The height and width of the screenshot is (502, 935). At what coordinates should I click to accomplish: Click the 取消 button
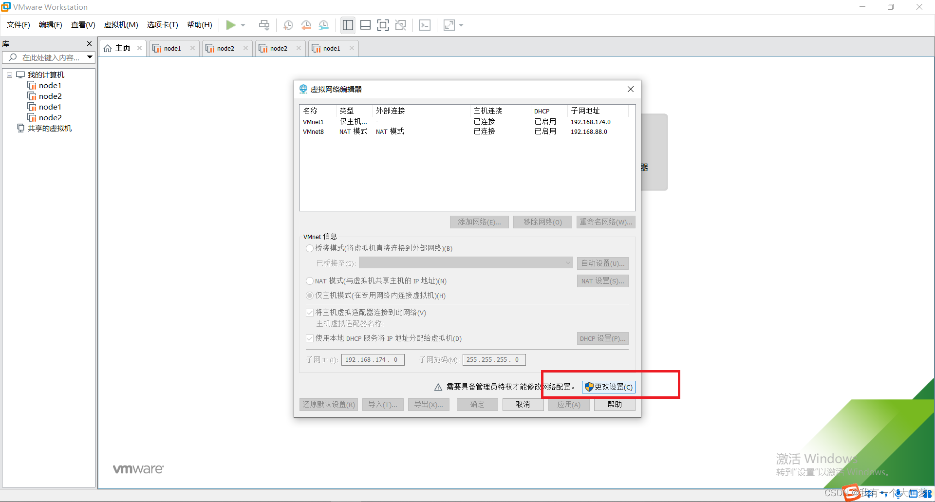click(x=523, y=405)
